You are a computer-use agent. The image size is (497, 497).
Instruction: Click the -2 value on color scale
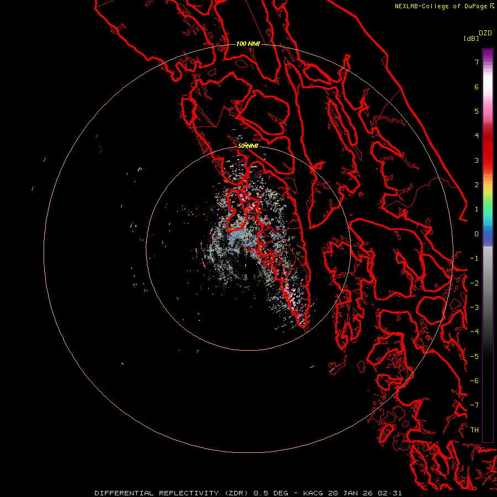pos(474,283)
